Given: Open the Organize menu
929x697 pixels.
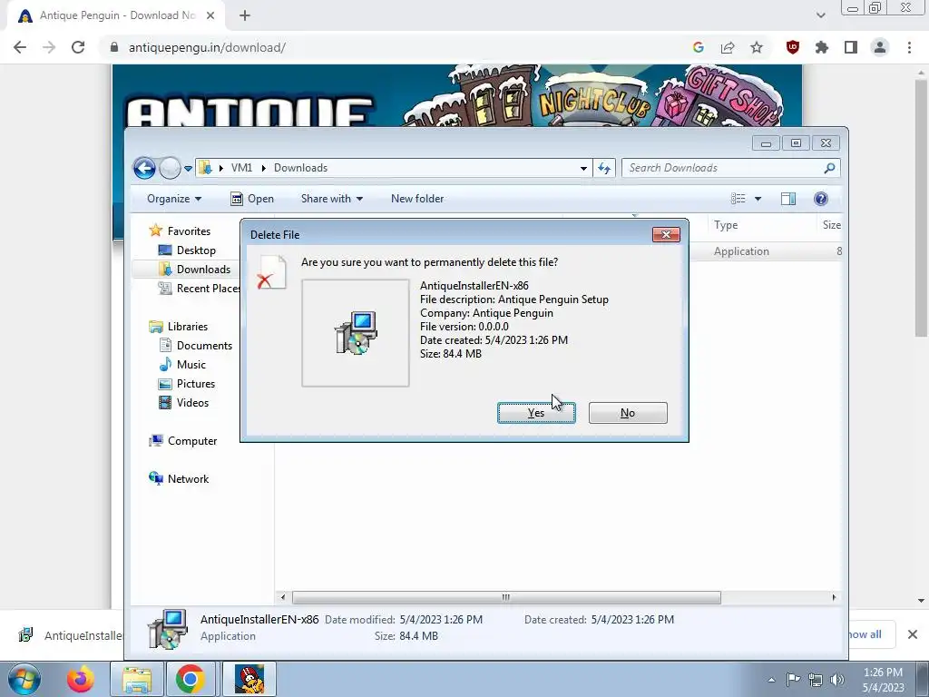Looking at the screenshot, I should (174, 199).
